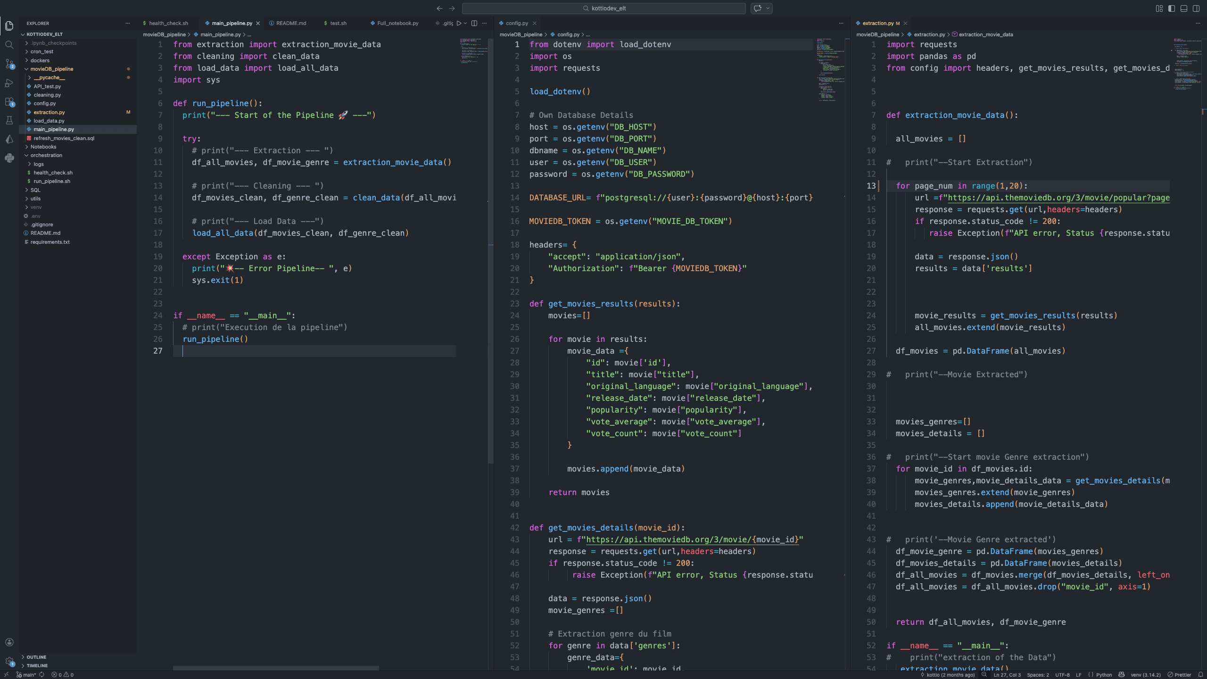Open remote window icon in status bar corner
This screenshot has width=1207, height=679.
(x=6, y=675)
